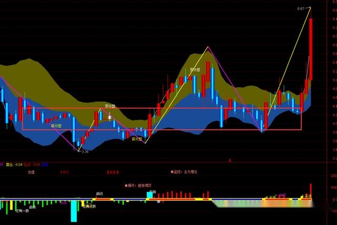This screenshot has width=337, height=225.
Task: Click the yellow 顶分型 label inside the red box
Action: 110,106
